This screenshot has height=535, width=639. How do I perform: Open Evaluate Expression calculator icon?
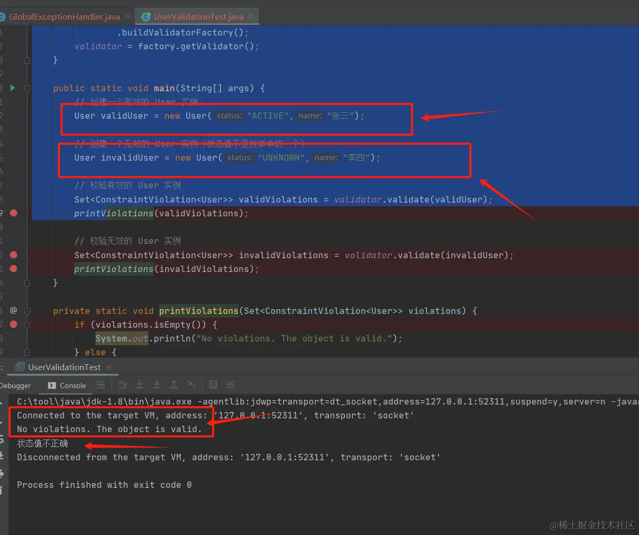(213, 384)
